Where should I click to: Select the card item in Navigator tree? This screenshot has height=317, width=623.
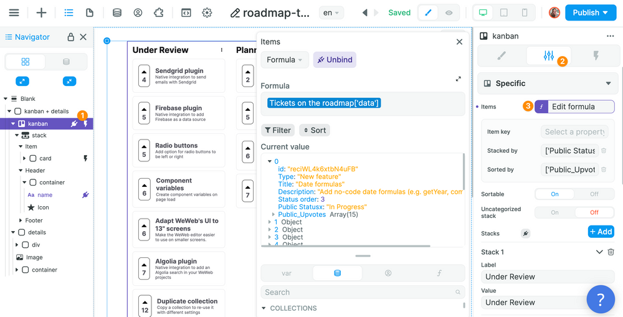(x=45, y=158)
